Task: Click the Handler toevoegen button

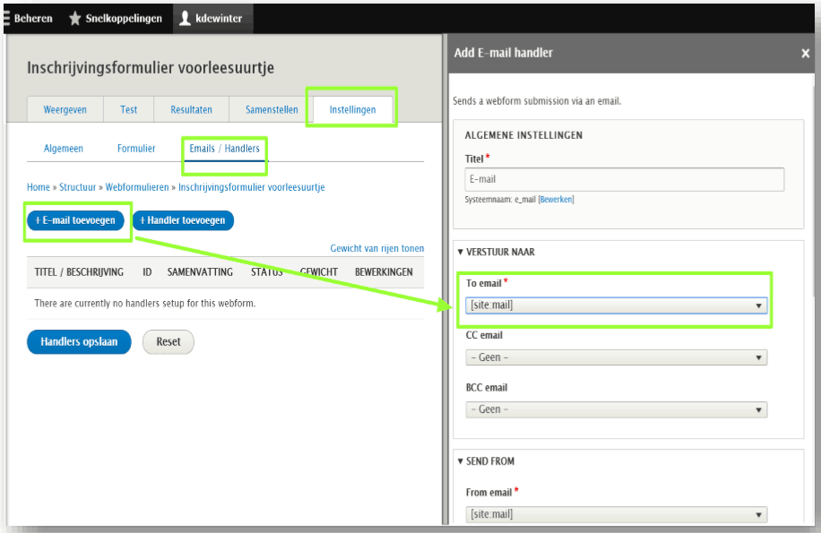Action: point(184,220)
